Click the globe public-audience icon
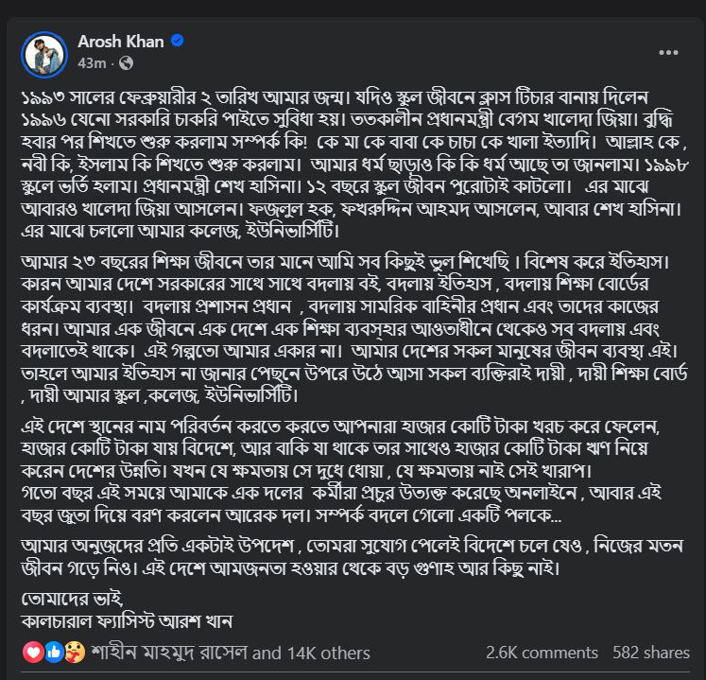Screen dimensions: 706x680 [x=126, y=63]
